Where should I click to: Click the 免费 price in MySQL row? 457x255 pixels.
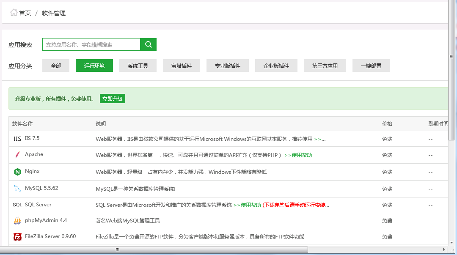387,189
